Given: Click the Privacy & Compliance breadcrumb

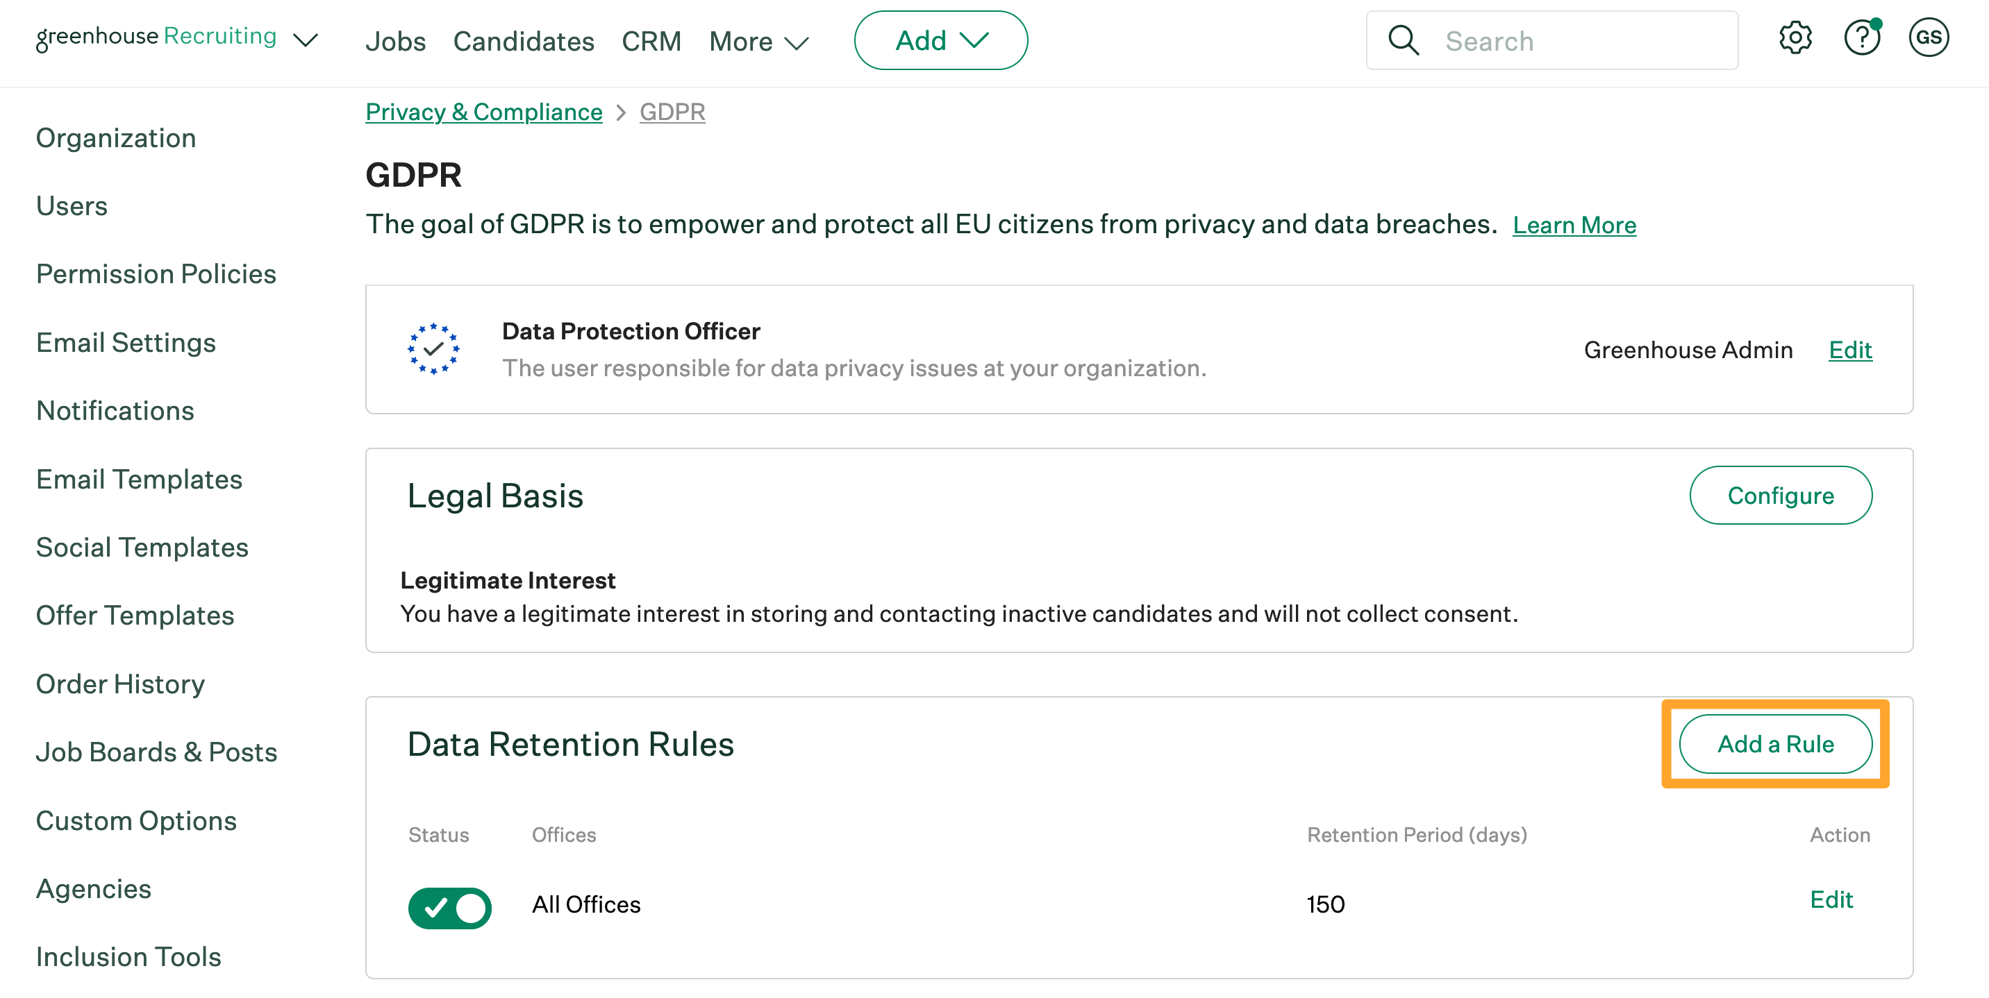Looking at the screenshot, I should [x=483, y=112].
